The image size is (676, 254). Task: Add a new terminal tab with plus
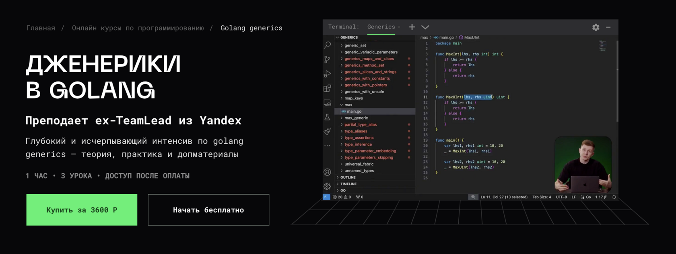412,27
